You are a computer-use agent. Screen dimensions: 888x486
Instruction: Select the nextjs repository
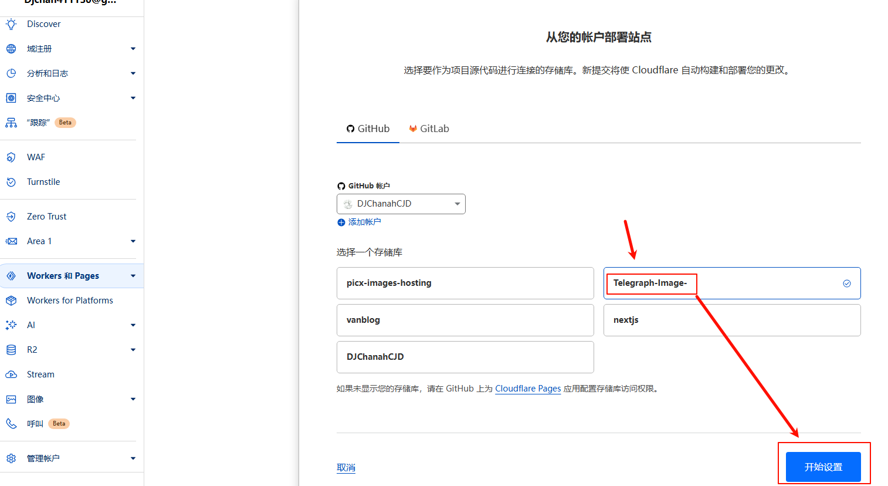[732, 320]
